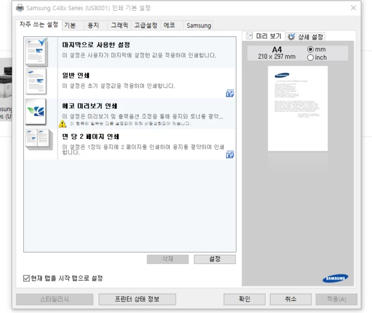Click the A4 210 x 297 mm label
Image resolution: width=372 pixels, height=313 pixels.
(277, 53)
